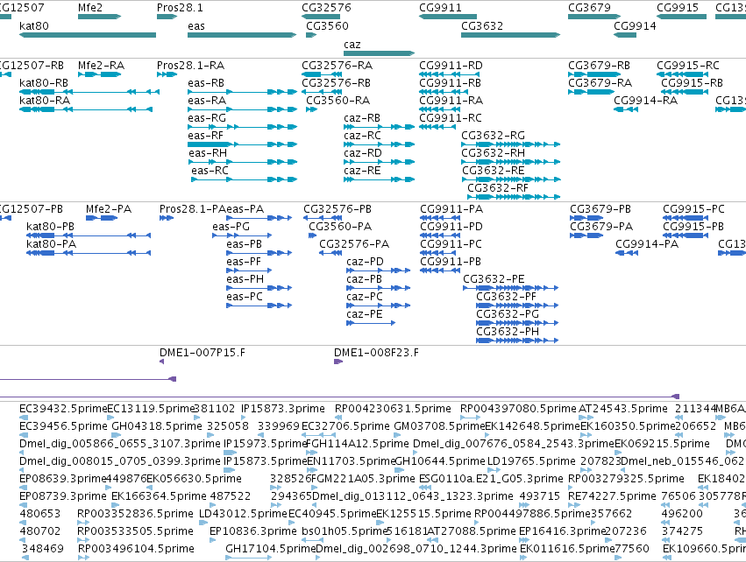This screenshot has width=746, height=562.
Task: Open the CG9915-PC protein label
Action: point(693,209)
